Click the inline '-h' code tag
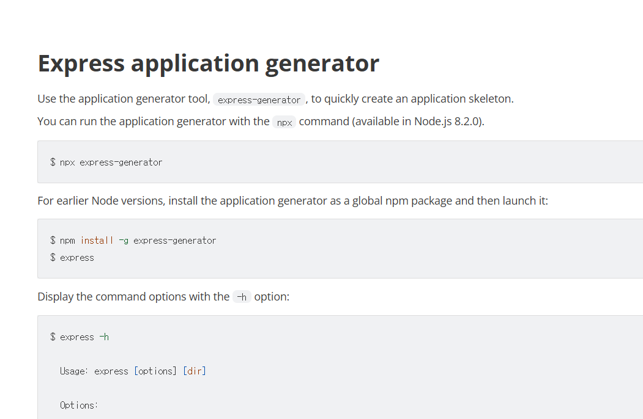 click(242, 296)
